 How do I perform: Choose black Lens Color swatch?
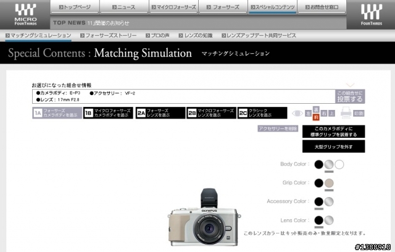(318, 220)
